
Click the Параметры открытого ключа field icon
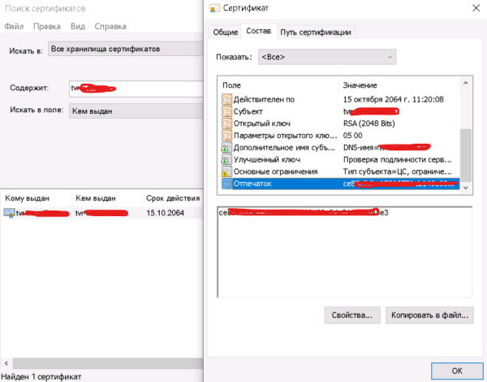coord(226,136)
